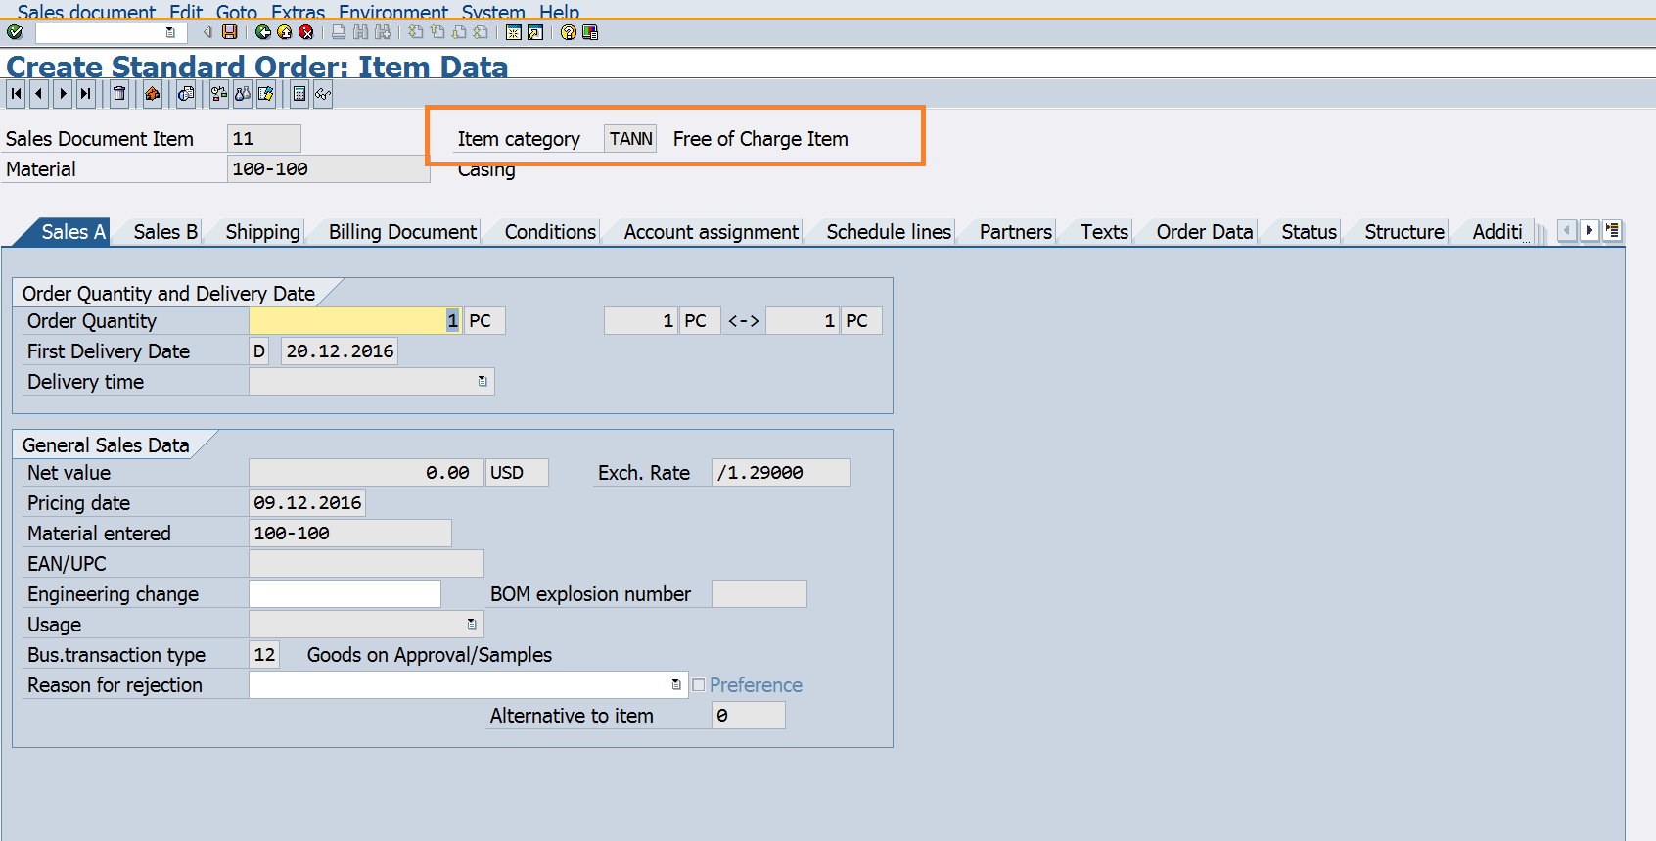
Task: Click the First Delivery Date field
Action: pyautogui.click(x=340, y=351)
